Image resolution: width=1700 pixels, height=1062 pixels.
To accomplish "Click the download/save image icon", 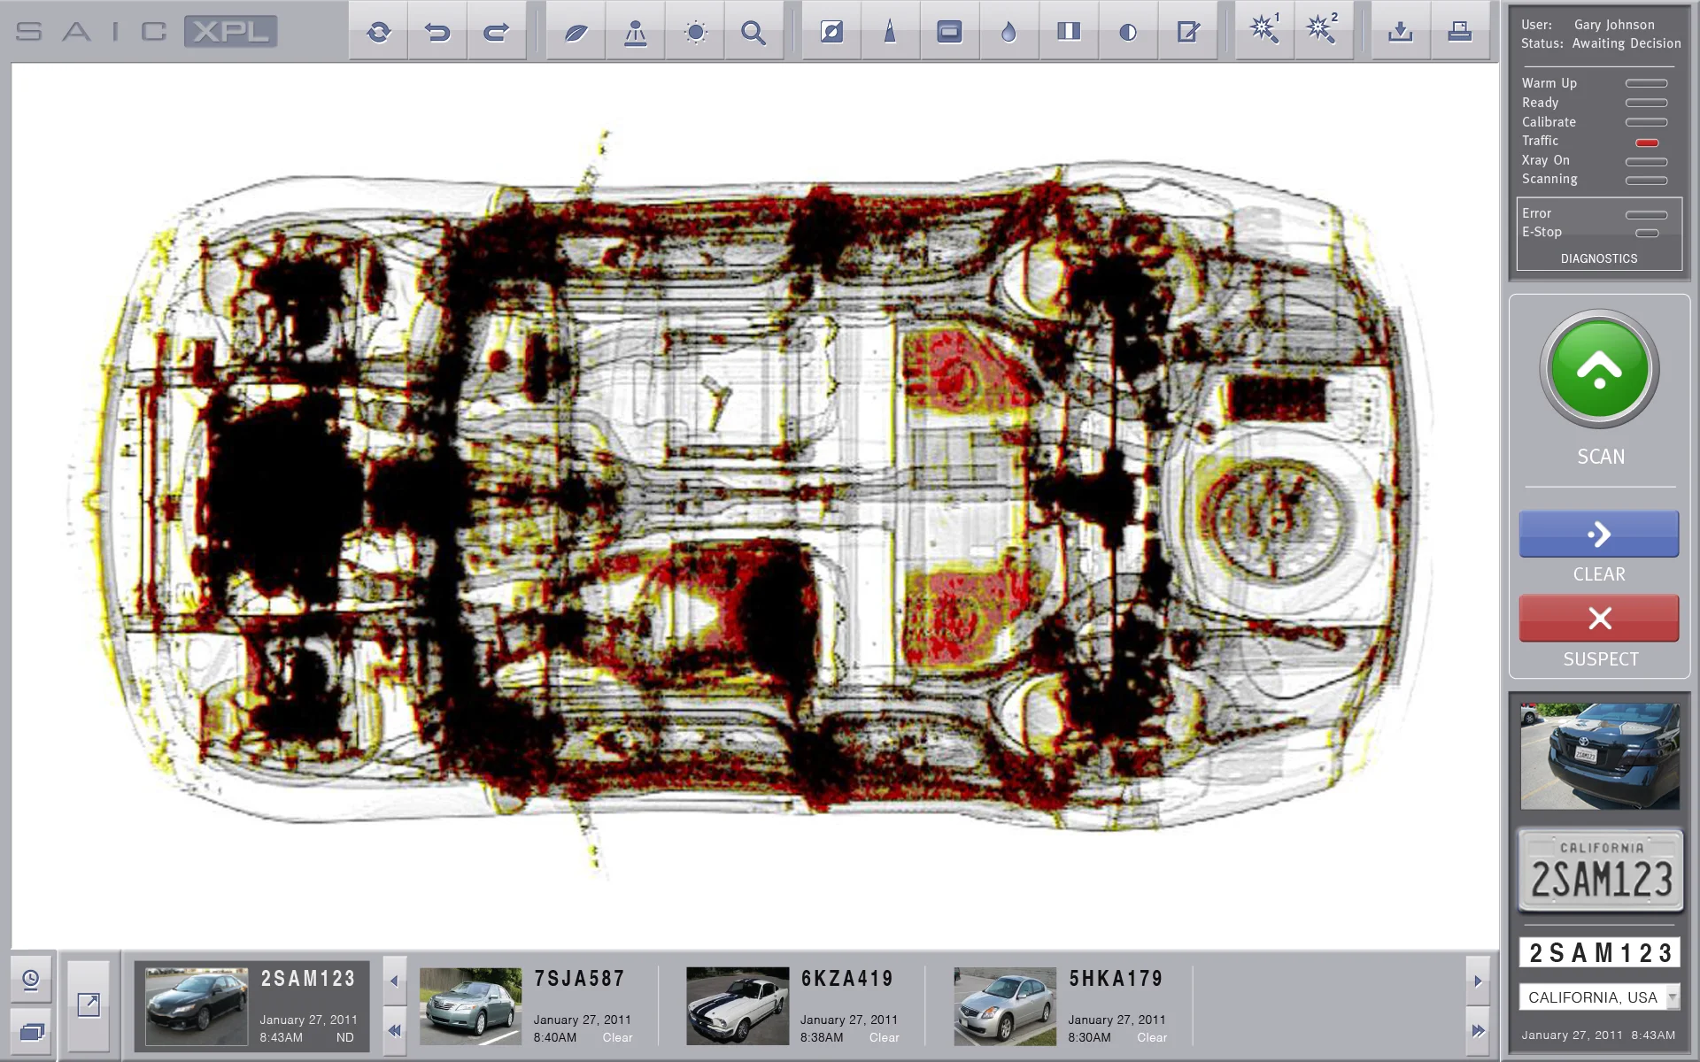I will tap(1400, 33).
